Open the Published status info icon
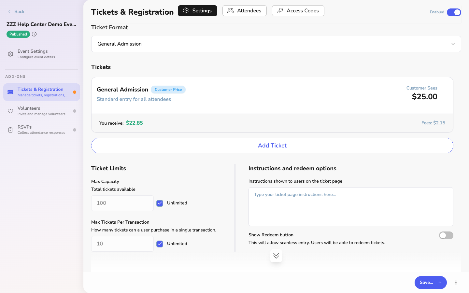 34,34
